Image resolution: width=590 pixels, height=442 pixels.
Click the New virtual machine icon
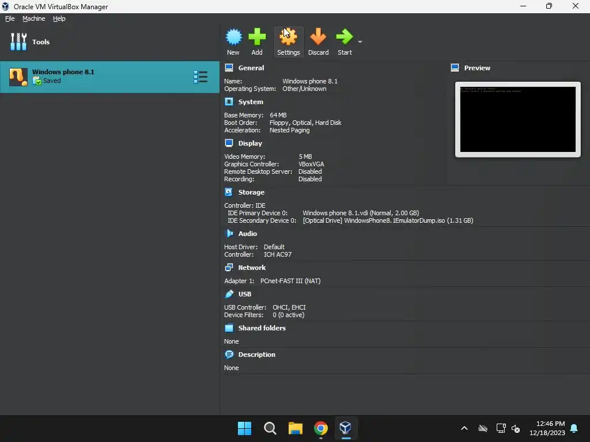click(x=233, y=37)
